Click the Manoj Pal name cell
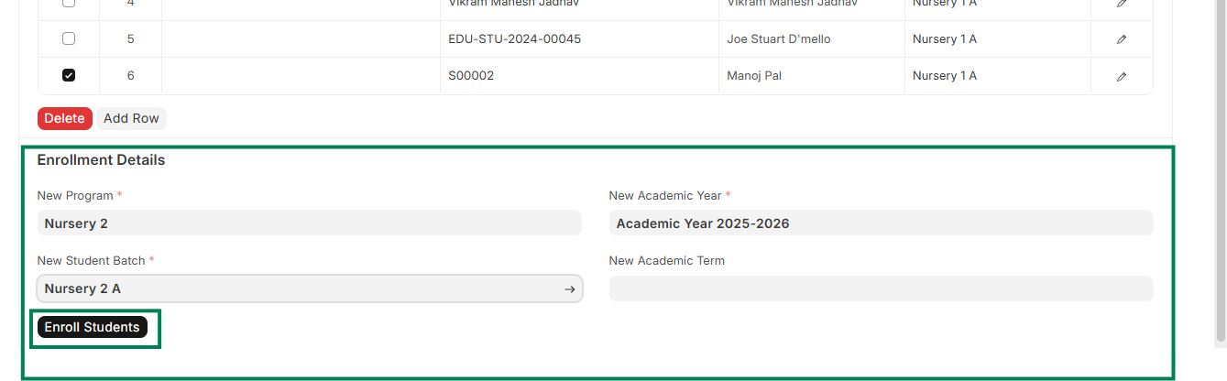Screen dimensions: 1227x381 [x=753, y=76]
